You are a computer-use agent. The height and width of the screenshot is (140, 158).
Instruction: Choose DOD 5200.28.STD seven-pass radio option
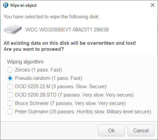pos(10,95)
